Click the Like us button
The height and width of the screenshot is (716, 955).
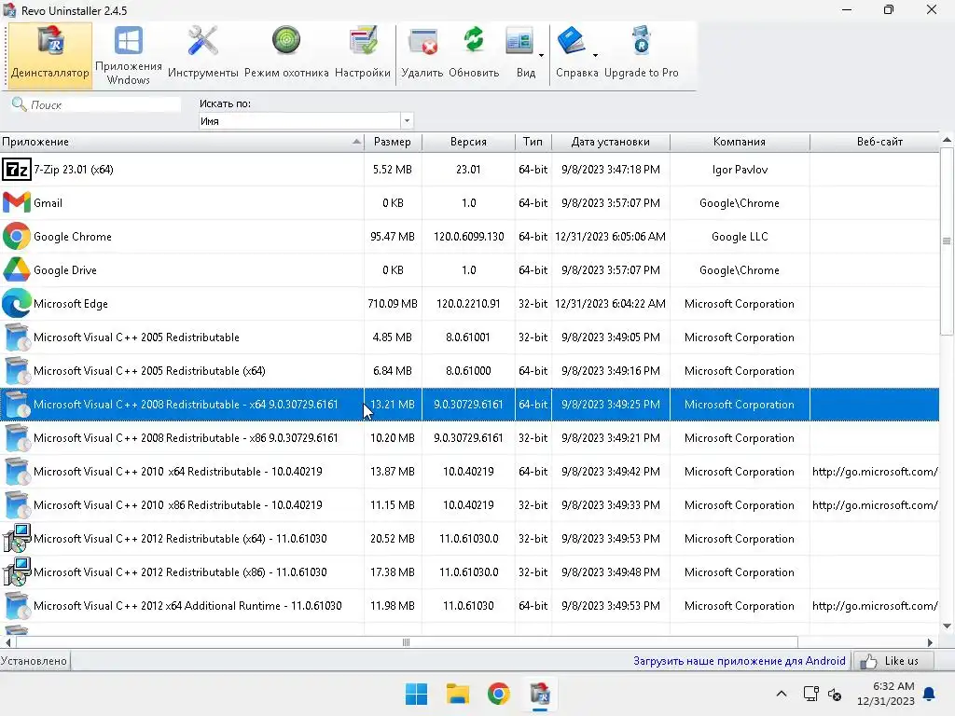coord(893,661)
